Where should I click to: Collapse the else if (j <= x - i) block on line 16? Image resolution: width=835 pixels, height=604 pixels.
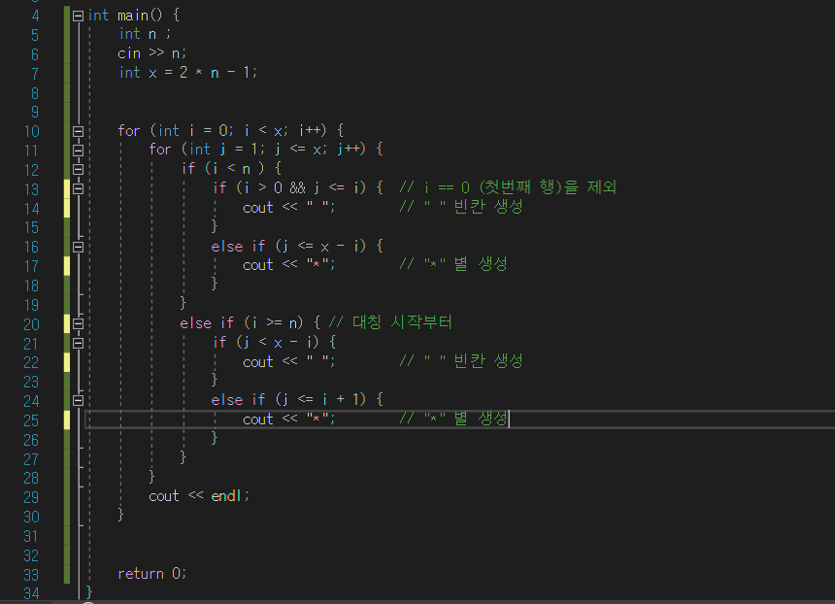pyautogui.click(x=79, y=248)
